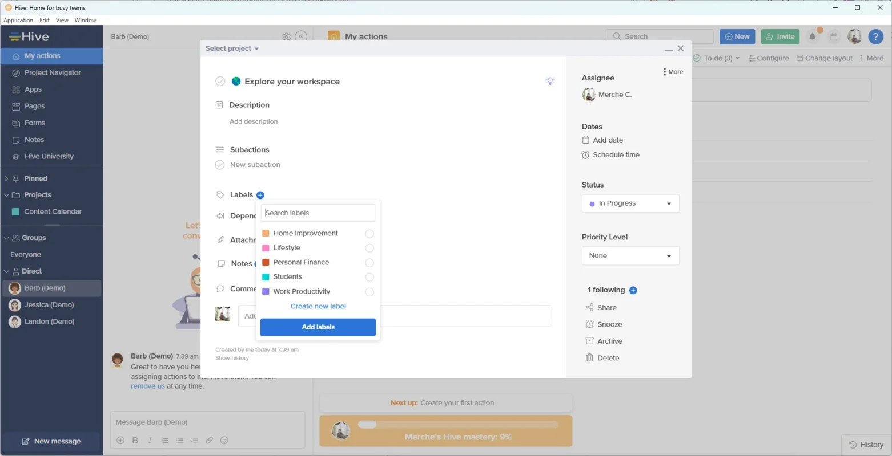Go to My actions in sidebar
Viewport: 892px width, 456px height.
point(51,56)
